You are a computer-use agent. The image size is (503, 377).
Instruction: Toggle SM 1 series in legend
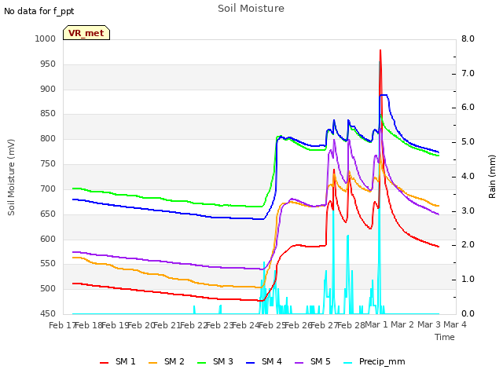pos(118,361)
